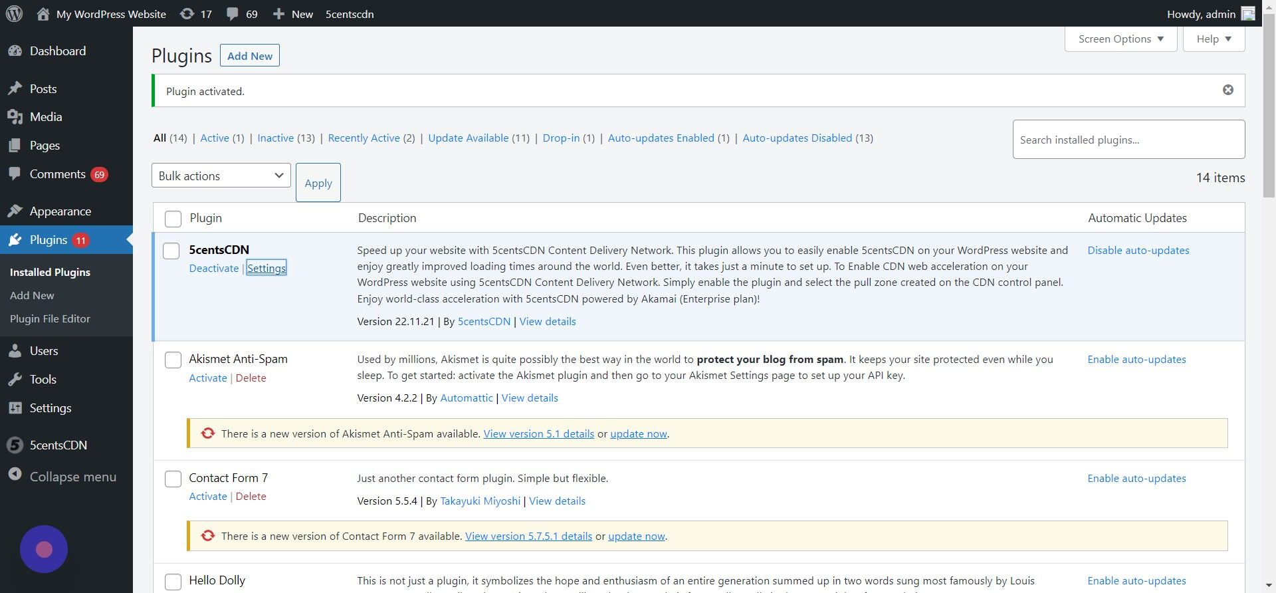Click the plus icon for New content
Screen dimensions: 1276x593
click(x=278, y=14)
